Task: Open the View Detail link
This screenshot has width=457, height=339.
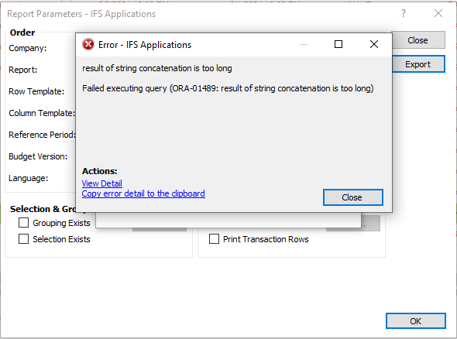Action: point(102,183)
